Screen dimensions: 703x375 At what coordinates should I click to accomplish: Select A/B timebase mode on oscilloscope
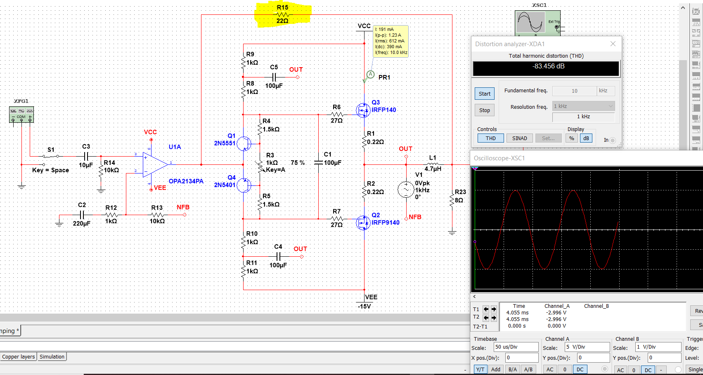coord(528,369)
